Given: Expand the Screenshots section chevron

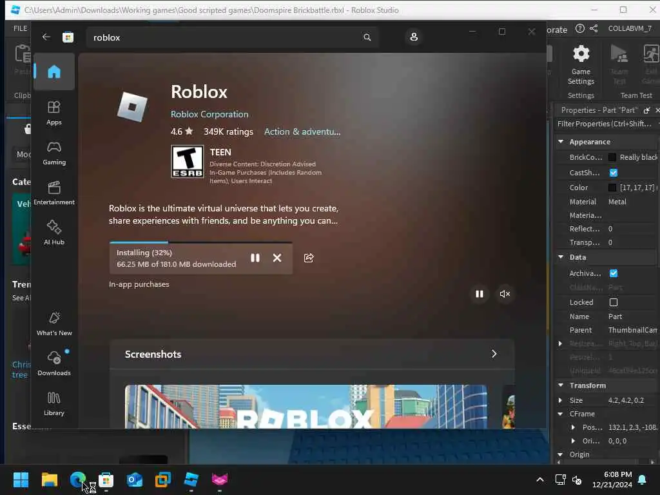Looking at the screenshot, I should click(x=494, y=354).
